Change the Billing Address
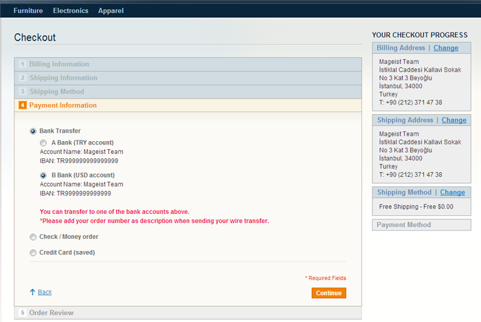Screen dimensions: 481x322 [x=446, y=48]
